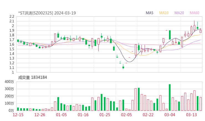Click the 01-16 date axis label
The image size is (205, 121).
coord(83,115)
